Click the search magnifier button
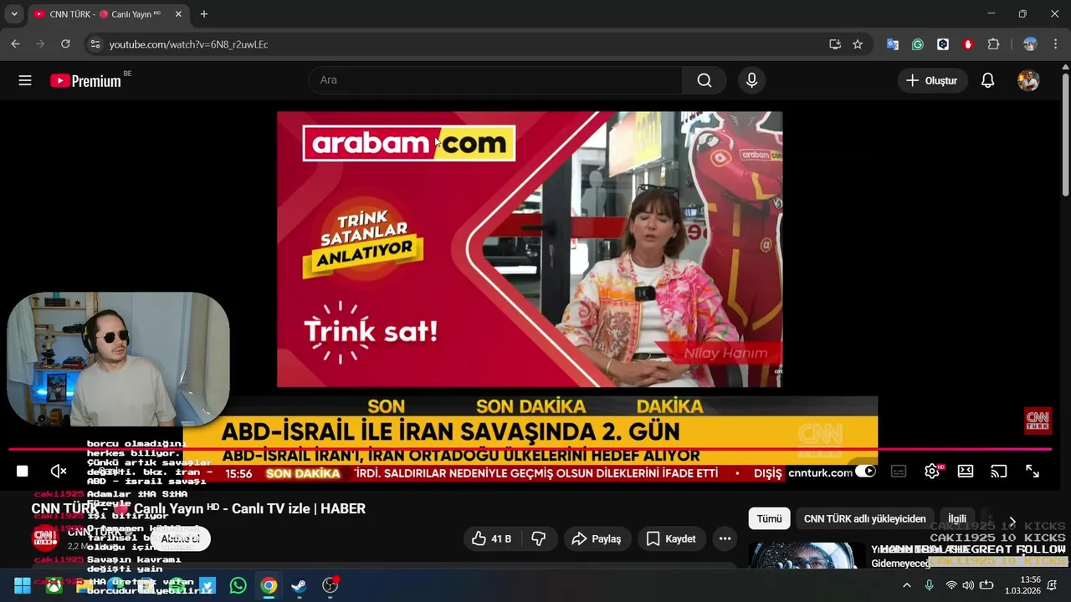This screenshot has height=602, width=1071. pos(705,80)
